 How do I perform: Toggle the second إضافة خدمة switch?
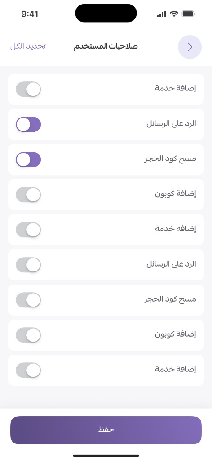click(x=28, y=230)
